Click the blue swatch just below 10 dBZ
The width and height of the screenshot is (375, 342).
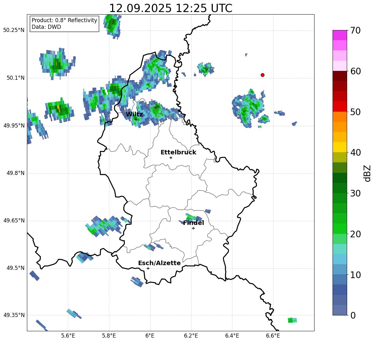(340, 279)
